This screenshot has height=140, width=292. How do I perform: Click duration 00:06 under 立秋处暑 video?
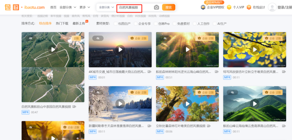(x=169, y=131)
